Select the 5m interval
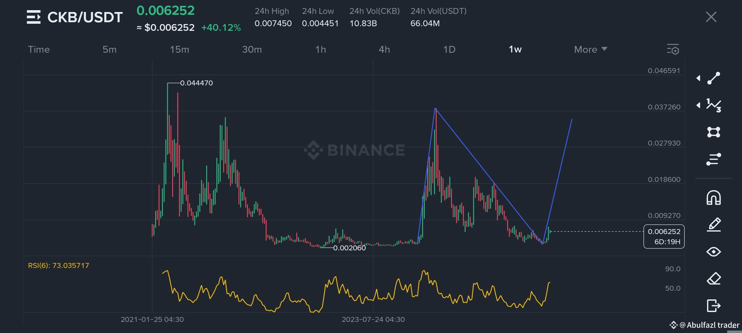Image resolution: width=742 pixels, height=333 pixels. pyautogui.click(x=109, y=49)
